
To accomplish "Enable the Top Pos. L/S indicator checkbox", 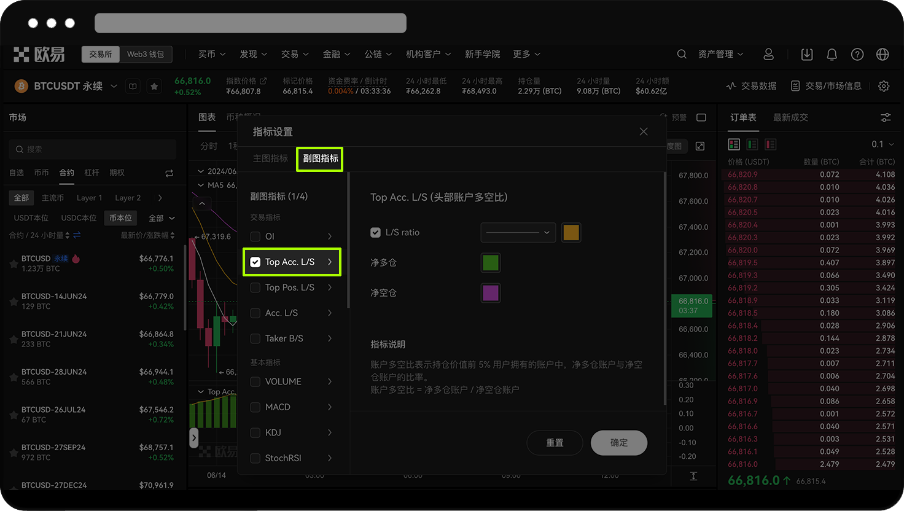I will tap(255, 287).
